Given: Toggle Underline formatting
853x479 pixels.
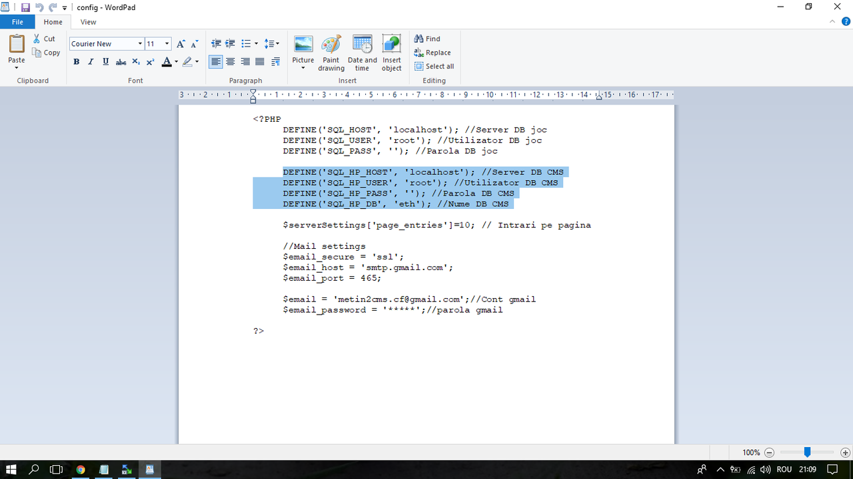Looking at the screenshot, I should coord(105,62).
